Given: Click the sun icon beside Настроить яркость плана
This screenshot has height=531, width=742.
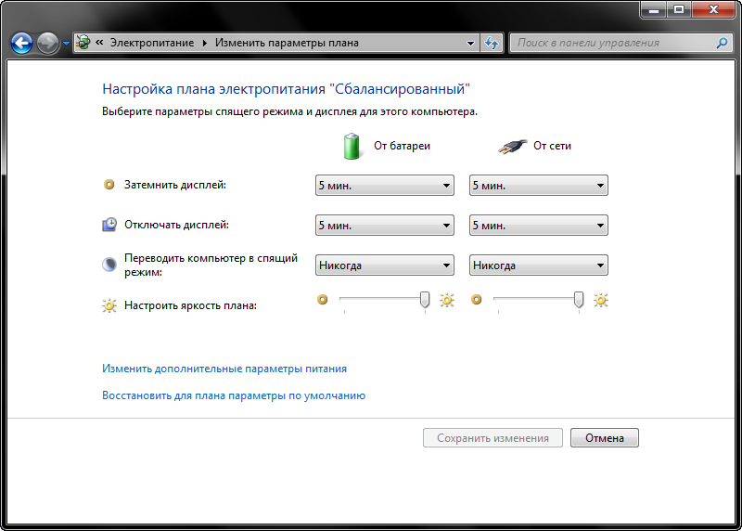Looking at the screenshot, I should (x=109, y=305).
